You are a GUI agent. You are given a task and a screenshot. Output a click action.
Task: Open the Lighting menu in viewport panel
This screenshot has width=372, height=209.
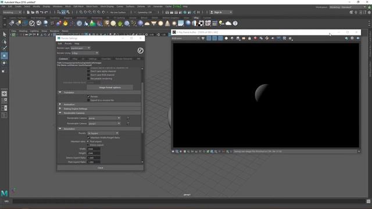(34, 31)
